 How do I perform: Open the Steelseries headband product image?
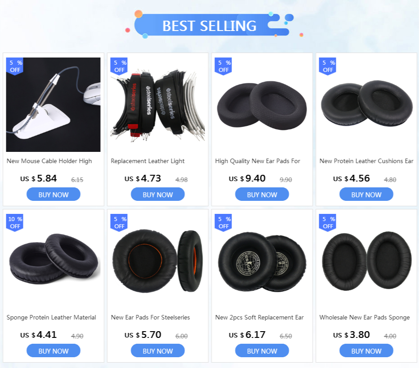[158, 105]
